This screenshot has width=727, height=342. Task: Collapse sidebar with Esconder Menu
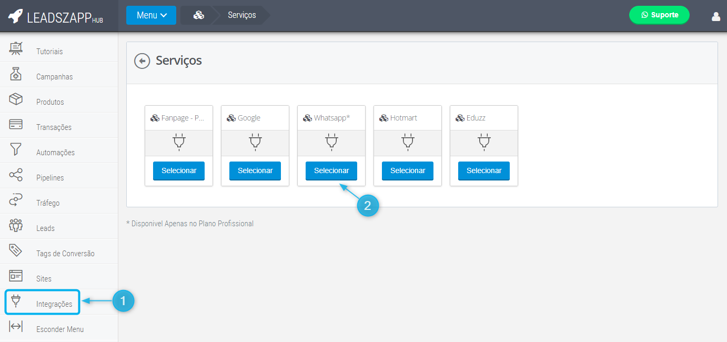tap(59, 329)
